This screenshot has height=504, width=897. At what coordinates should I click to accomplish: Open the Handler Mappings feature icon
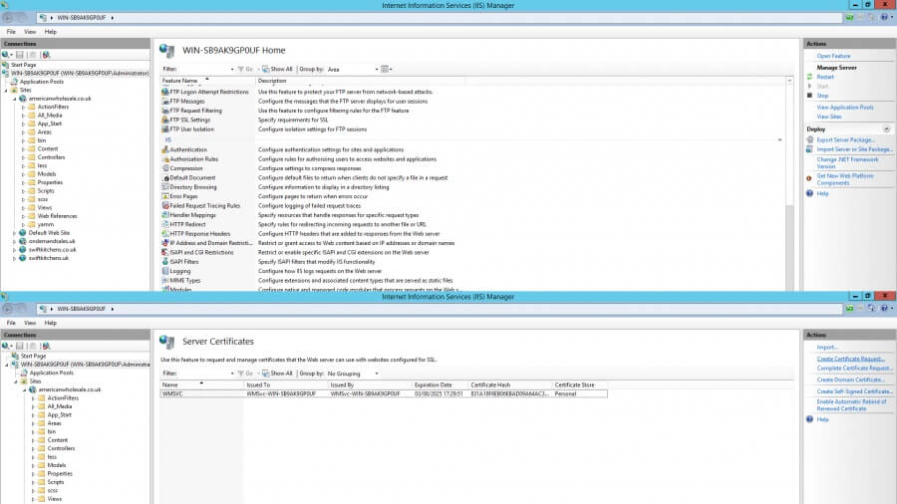[x=165, y=215]
